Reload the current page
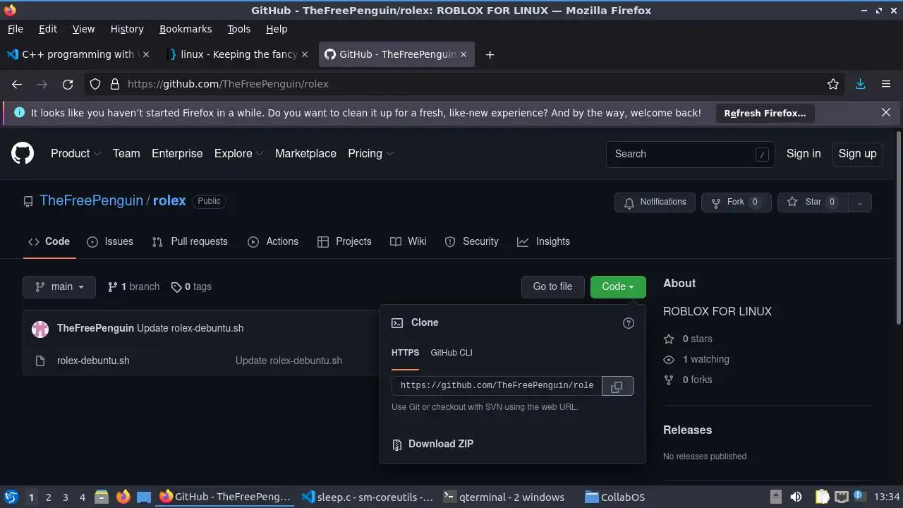Viewport: 903px width, 508px height. (68, 84)
